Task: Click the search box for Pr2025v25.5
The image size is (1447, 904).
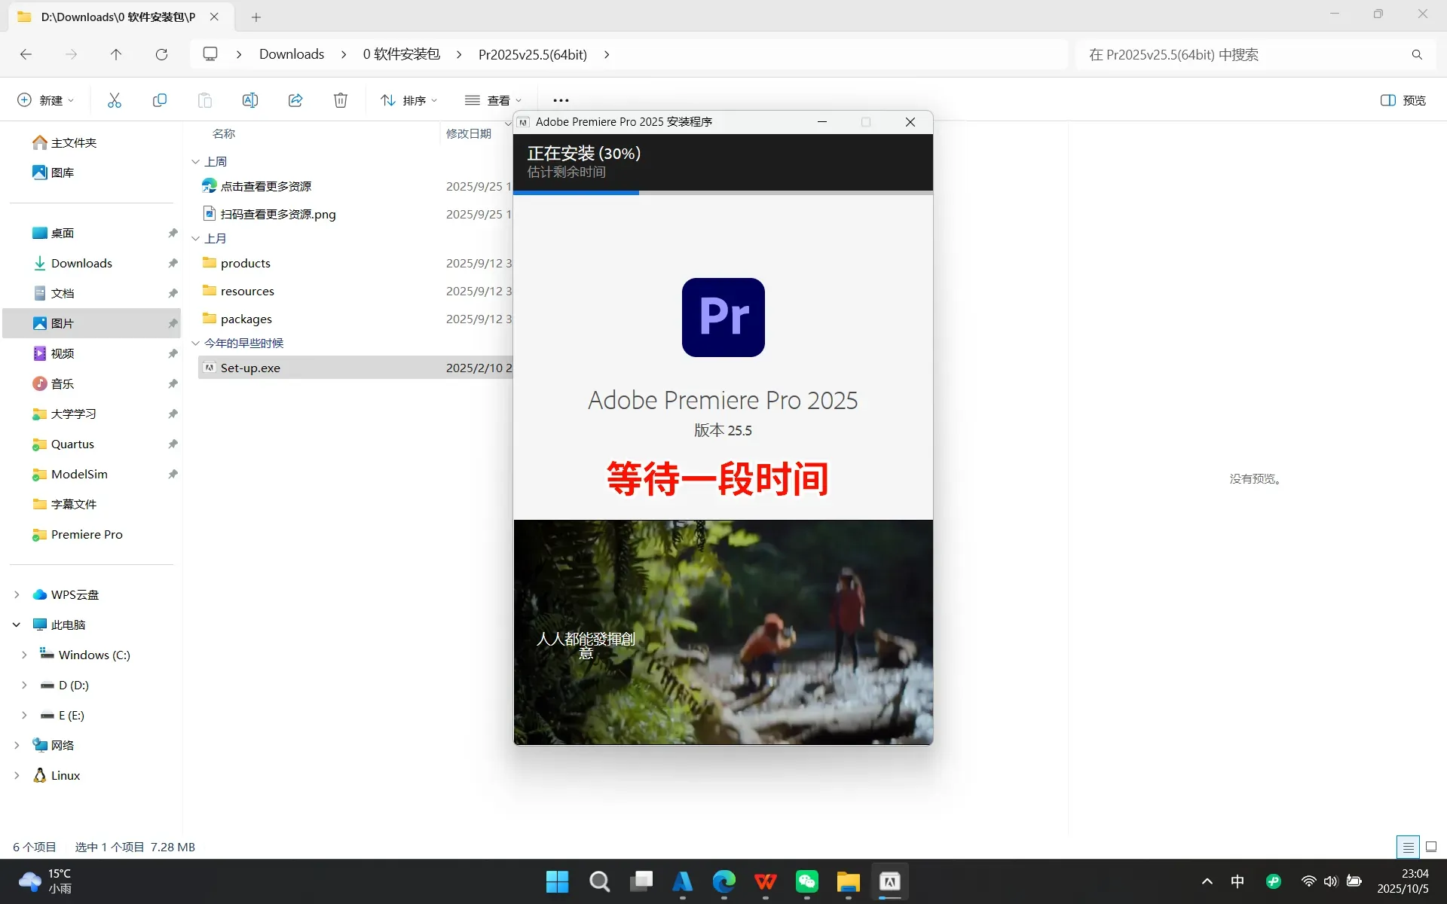Action: [1244, 54]
